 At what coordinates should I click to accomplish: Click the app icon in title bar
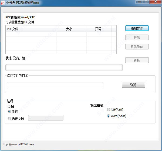click(2, 3)
